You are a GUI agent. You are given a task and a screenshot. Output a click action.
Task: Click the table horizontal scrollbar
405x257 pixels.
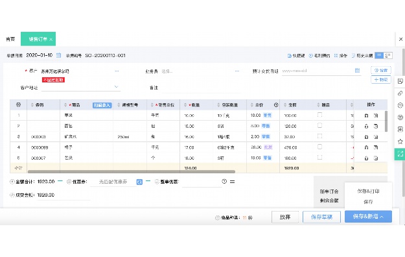132,171
